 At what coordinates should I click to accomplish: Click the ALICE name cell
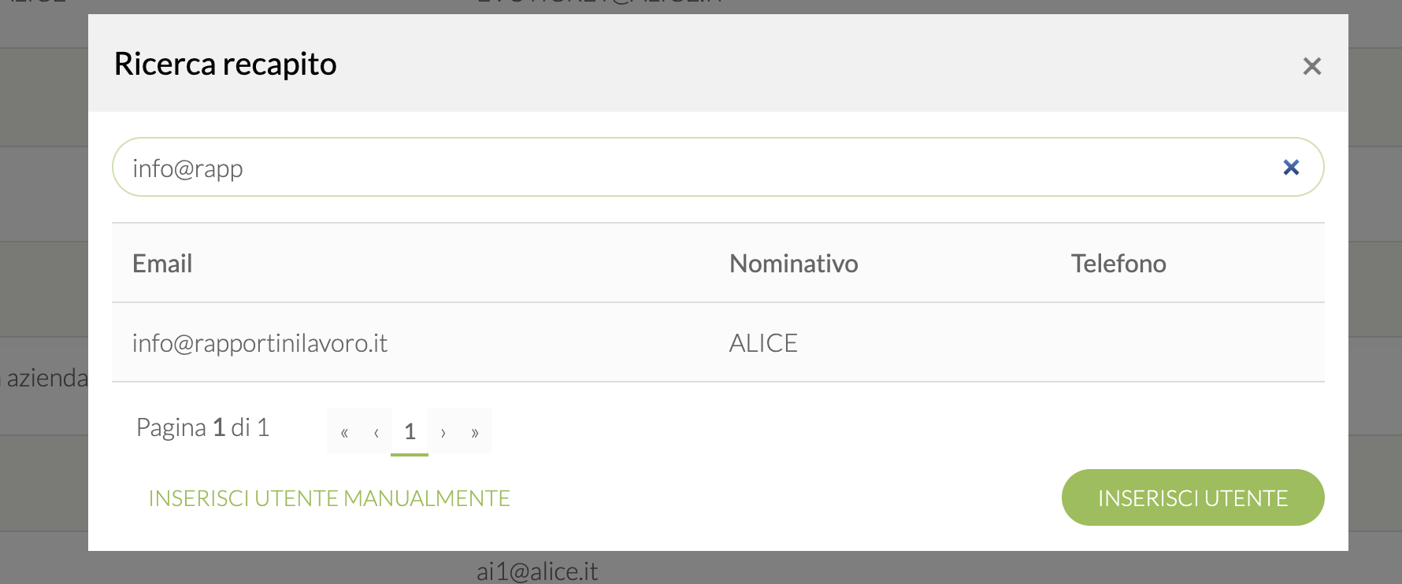763,343
